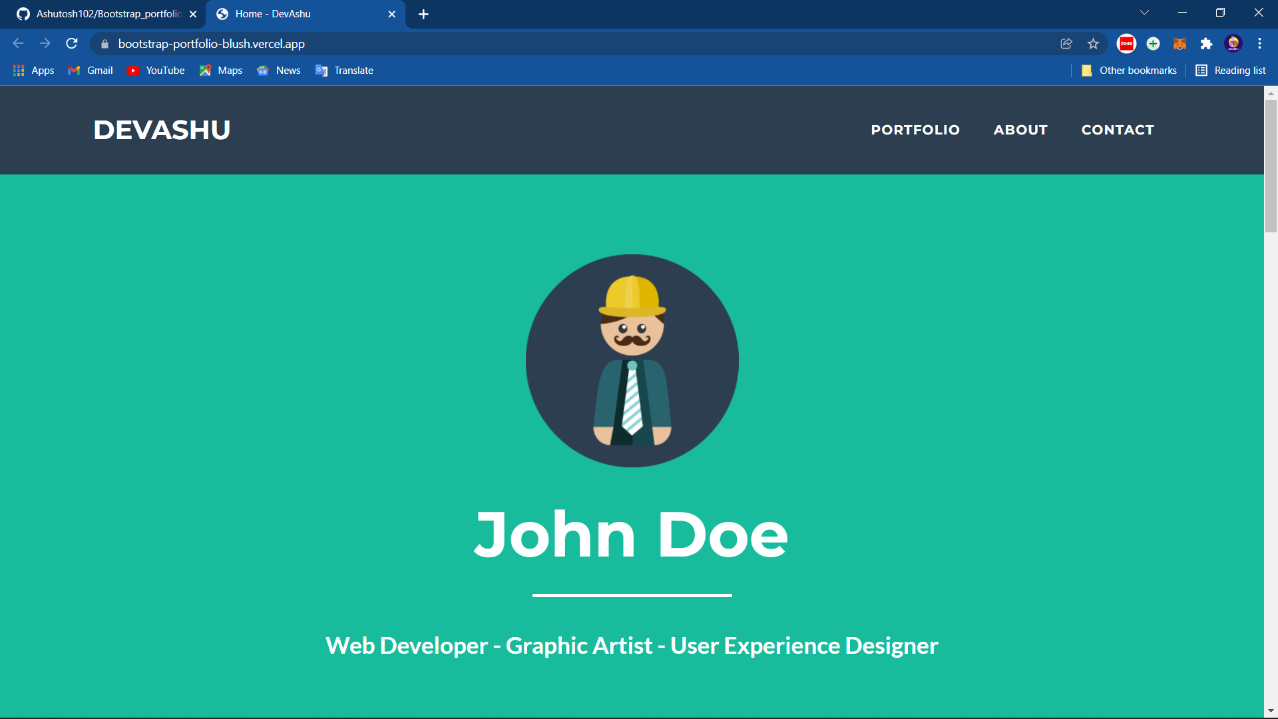Open Gmail from the bookmarks bar
Viewport: 1278px width, 719px height.
coord(89,70)
